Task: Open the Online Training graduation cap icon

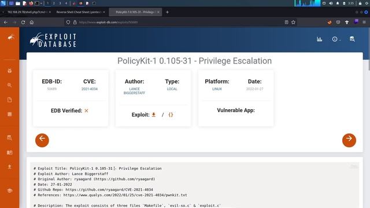Action: [x=10, y=191]
